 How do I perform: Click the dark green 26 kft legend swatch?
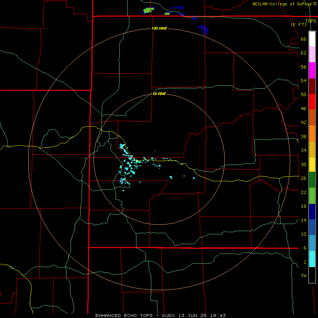312,180
